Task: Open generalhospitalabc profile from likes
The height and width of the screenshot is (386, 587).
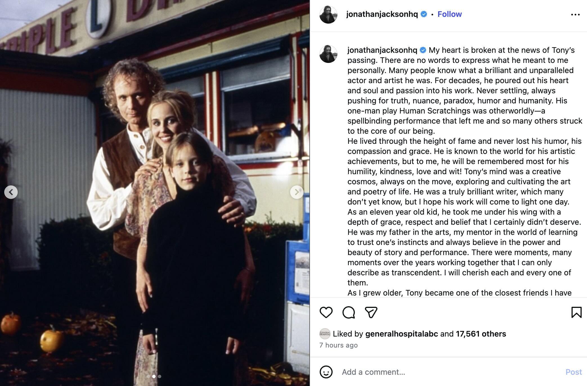Action: (402, 334)
